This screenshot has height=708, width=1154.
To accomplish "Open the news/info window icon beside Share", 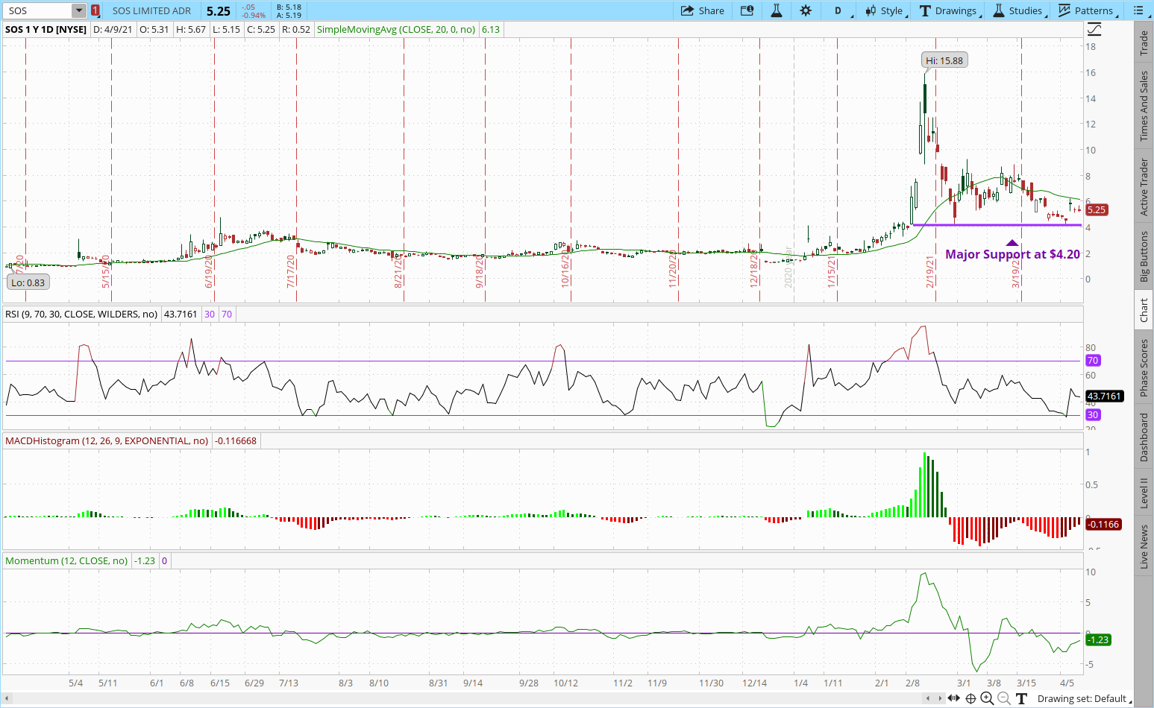I will [747, 10].
